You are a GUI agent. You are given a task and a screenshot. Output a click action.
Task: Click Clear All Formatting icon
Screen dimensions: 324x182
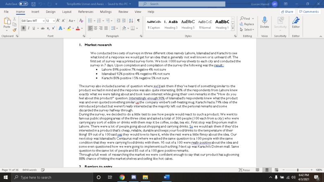click(x=81, y=20)
